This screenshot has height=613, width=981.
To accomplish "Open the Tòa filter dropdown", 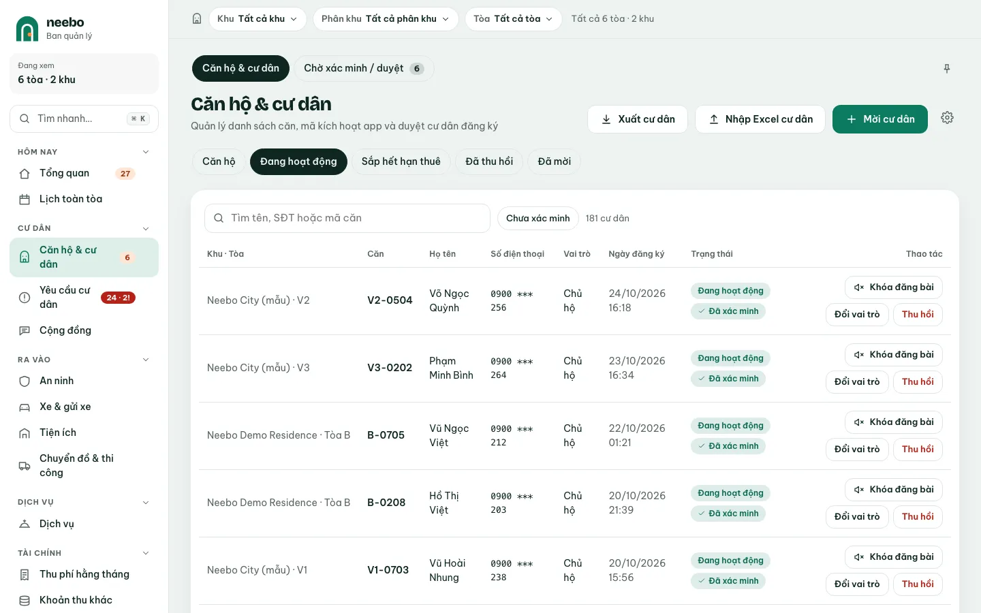I will click(x=513, y=19).
